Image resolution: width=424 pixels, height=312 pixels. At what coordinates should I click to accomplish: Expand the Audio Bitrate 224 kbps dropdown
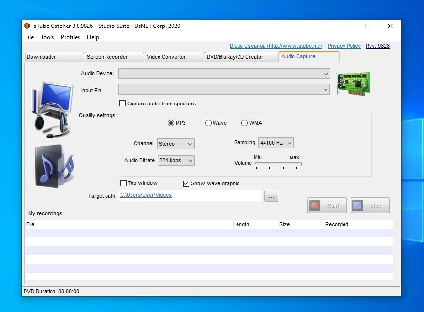click(x=176, y=160)
